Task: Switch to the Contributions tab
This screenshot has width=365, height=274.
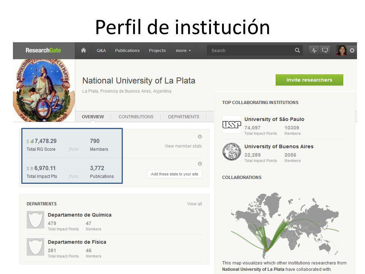Action: coord(136,117)
